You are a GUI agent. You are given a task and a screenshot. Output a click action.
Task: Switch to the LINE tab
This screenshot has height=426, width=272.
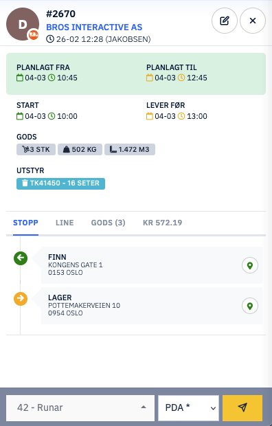click(65, 223)
